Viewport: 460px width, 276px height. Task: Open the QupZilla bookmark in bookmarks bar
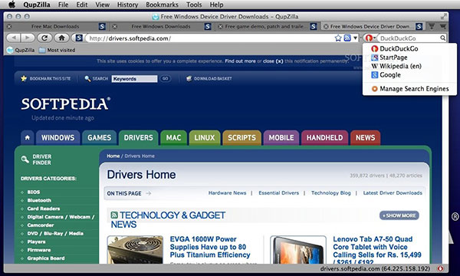[x=21, y=50]
